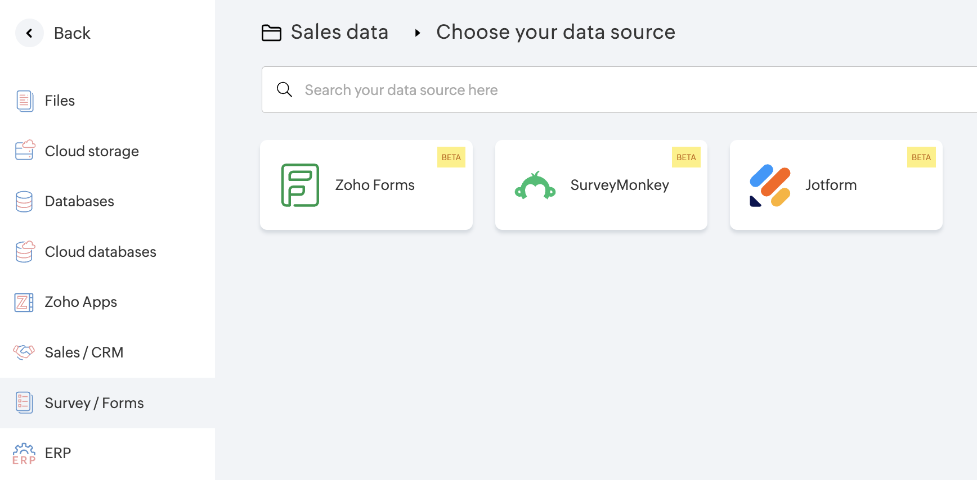The image size is (977, 480).
Task: Click the Sales / CRM handshake icon
Action: pos(24,352)
